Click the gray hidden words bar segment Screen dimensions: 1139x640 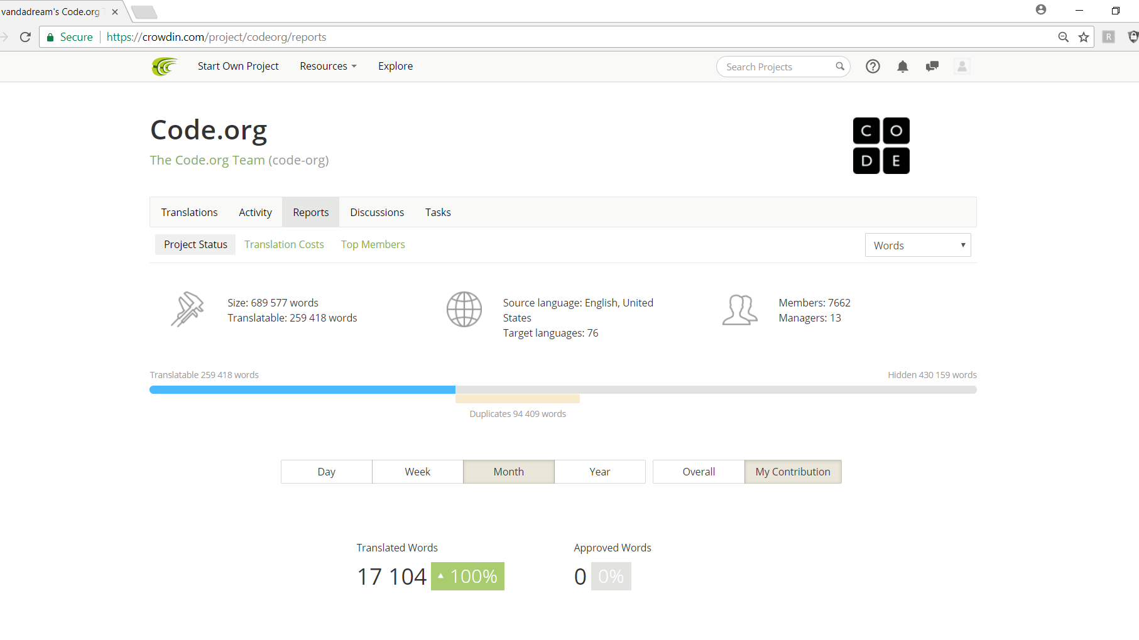pyautogui.click(x=716, y=390)
